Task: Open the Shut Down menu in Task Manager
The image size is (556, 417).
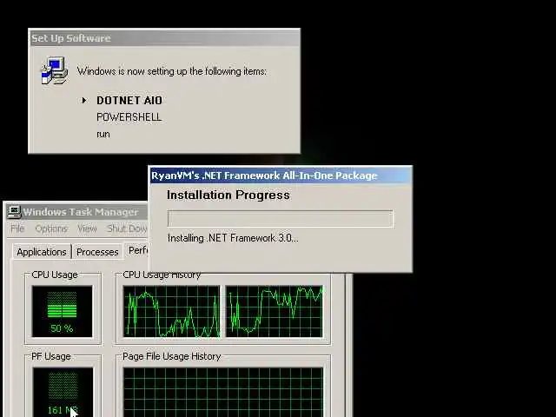Action: pos(127,228)
